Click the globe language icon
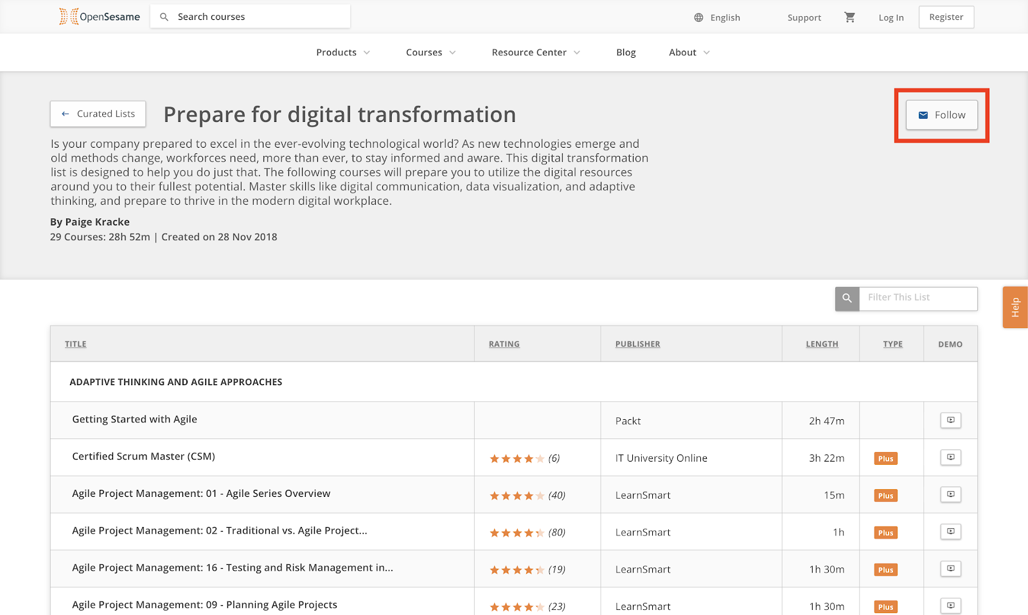1028x615 pixels. click(x=698, y=17)
